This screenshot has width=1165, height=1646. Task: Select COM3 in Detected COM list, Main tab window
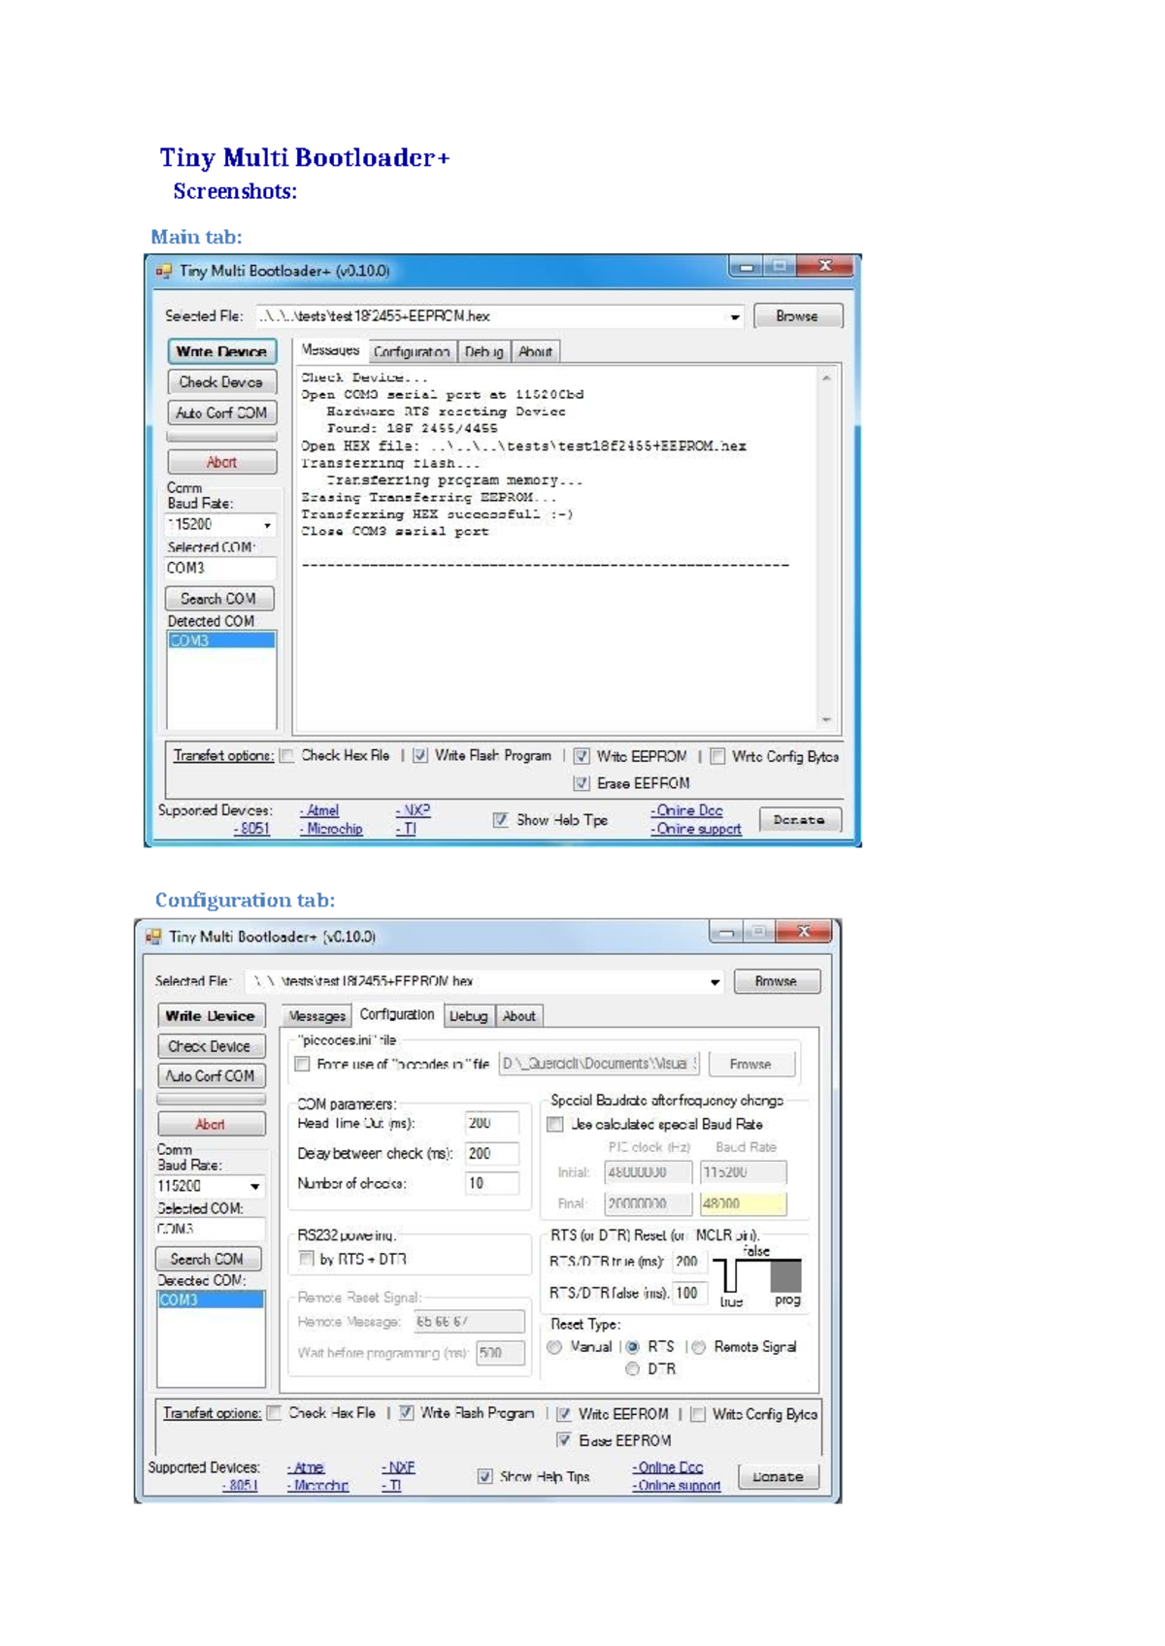coord(221,641)
